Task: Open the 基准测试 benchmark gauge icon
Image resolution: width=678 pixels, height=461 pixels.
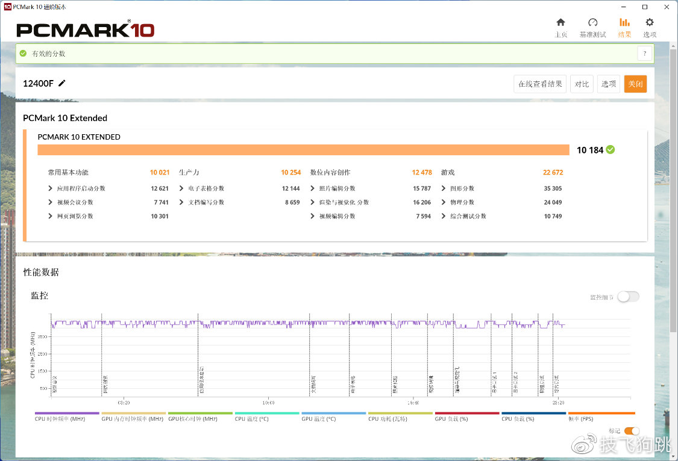Action: (x=593, y=22)
